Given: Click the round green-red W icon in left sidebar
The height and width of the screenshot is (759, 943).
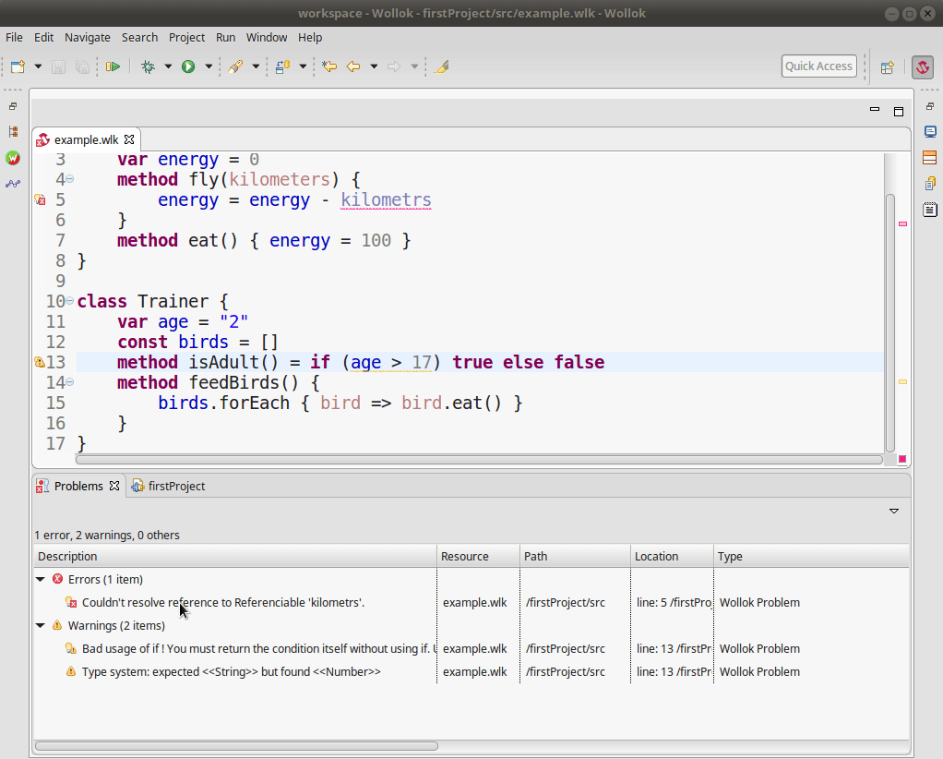Looking at the screenshot, I should coord(13,158).
